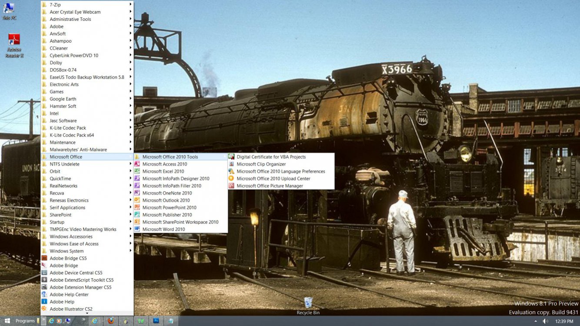Open Adobe Help Center entry
580x326 pixels.
(x=87, y=294)
